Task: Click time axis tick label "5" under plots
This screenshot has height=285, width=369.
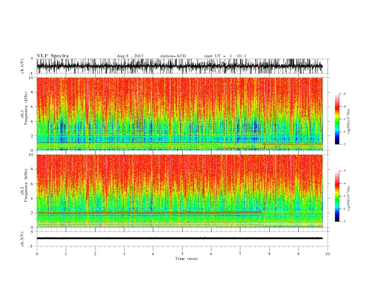Action: click(182, 254)
